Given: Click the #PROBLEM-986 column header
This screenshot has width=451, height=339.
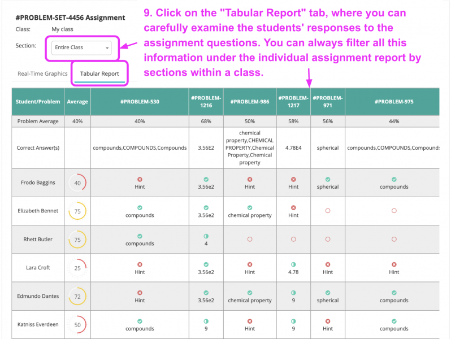Looking at the screenshot, I should (250, 102).
